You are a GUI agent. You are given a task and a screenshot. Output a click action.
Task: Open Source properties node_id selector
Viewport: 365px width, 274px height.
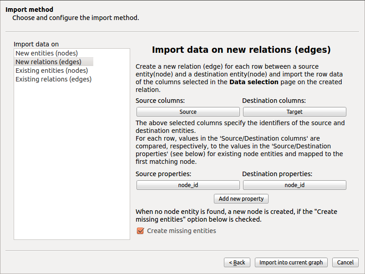(188, 185)
